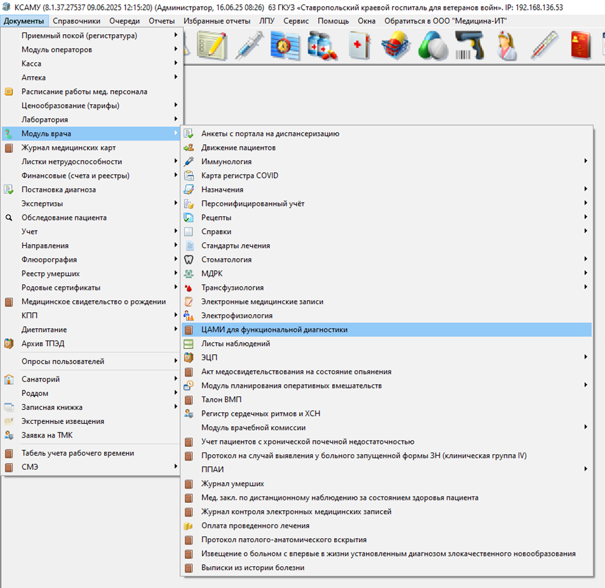The width and height of the screenshot is (605, 588).
Task: Click the syringe icon beside Иммунология
Action: tap(189, 162)
